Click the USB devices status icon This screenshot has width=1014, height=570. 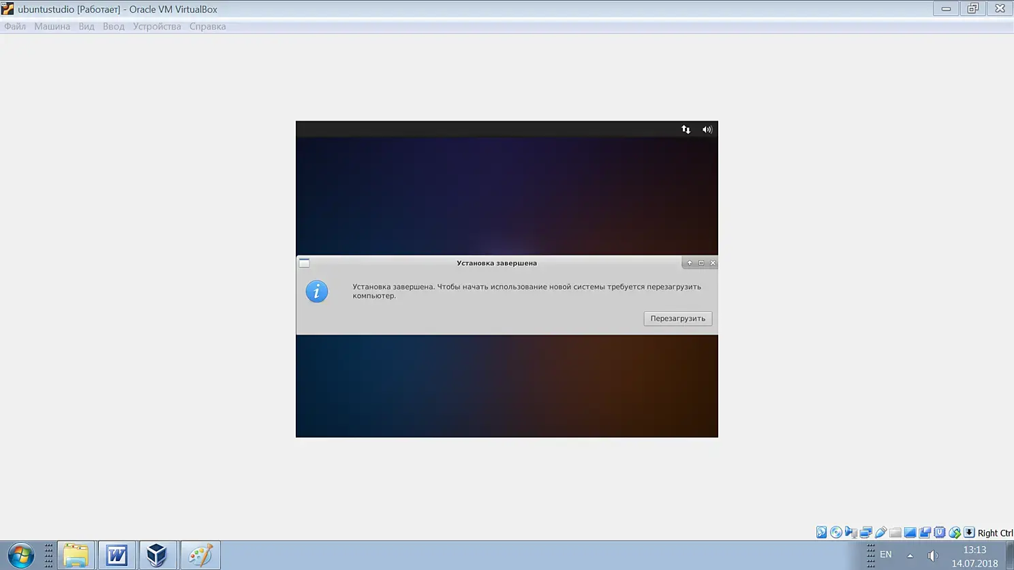point(880,533)
